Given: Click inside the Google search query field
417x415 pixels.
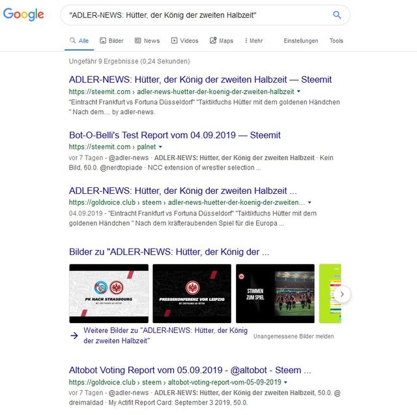Looking at the screenshot, I should point(197,15).
